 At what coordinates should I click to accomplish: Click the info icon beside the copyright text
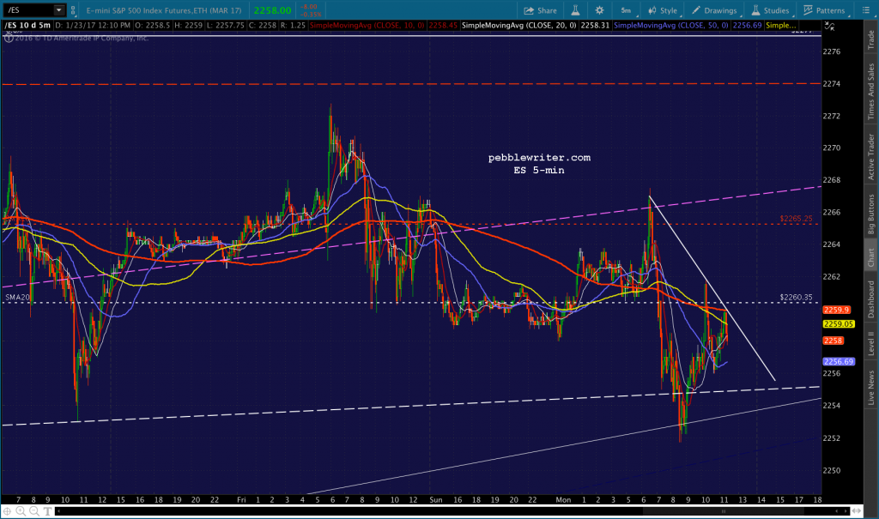coord(9,38)
